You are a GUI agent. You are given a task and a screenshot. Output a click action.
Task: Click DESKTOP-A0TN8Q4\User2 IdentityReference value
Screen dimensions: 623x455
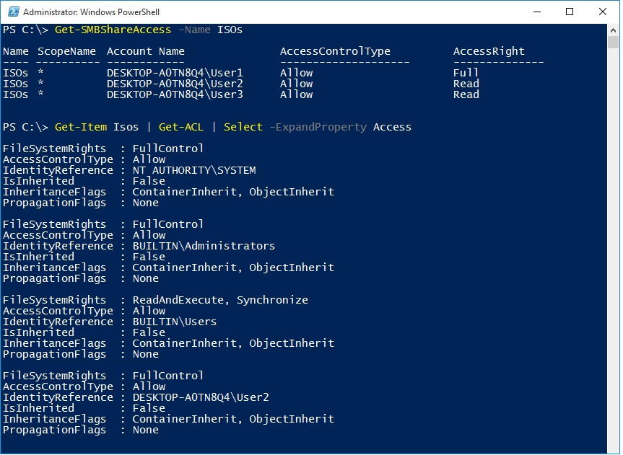pyautogui.click(x=201, y=397)
